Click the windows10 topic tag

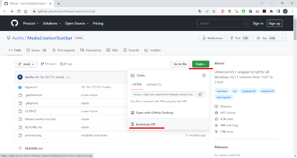pyautogui.click(x=248, y=91)
